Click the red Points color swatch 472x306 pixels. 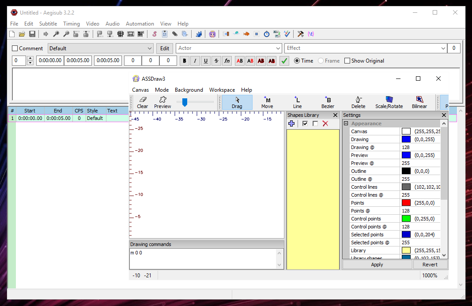(406, 203)
